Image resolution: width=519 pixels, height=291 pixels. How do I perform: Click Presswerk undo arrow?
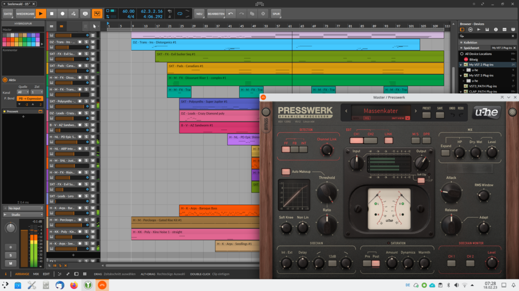[452, 115]
